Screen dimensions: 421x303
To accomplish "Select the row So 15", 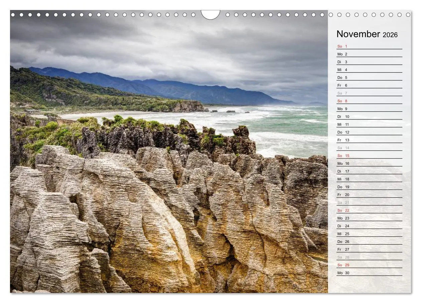I will [x=369, y=156].
